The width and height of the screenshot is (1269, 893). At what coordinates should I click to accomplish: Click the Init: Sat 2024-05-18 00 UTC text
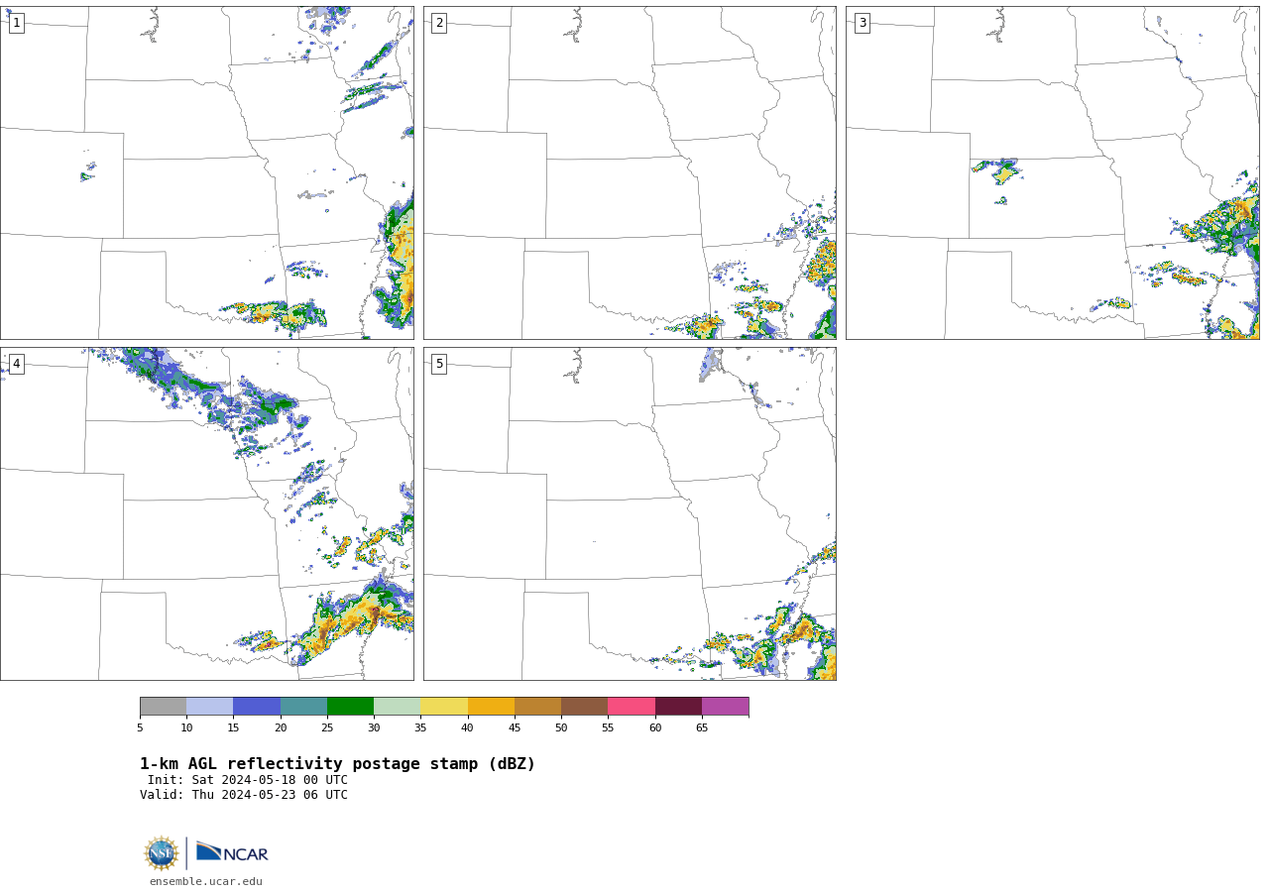coord(248,780)
